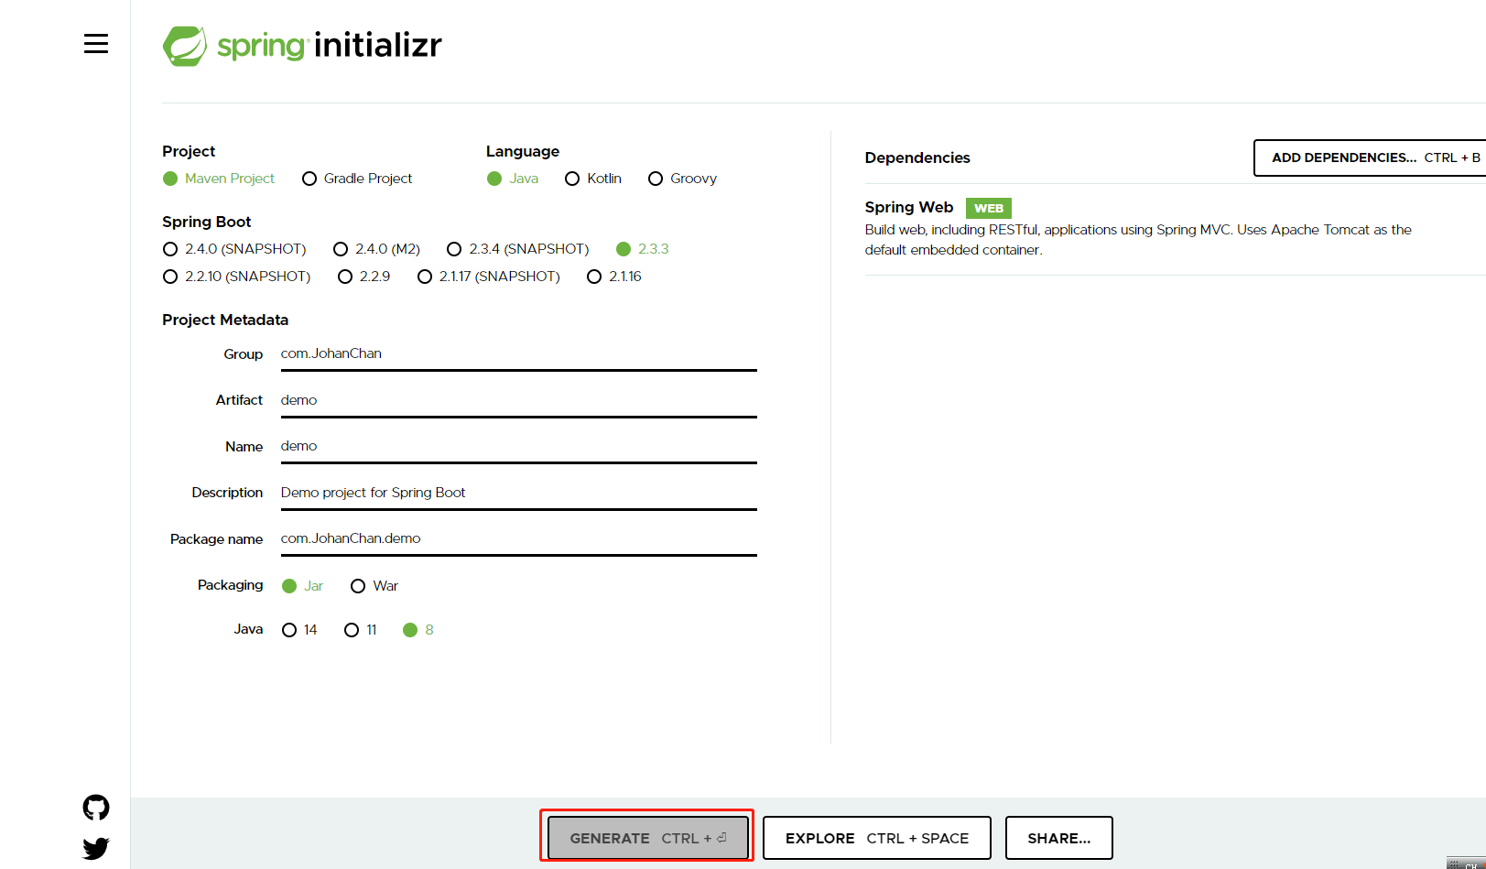1486x869 pixels.
Task: Select Spring Boot 2.3.4 (SNAPSHOT)
Action: (x=517, y=249)
